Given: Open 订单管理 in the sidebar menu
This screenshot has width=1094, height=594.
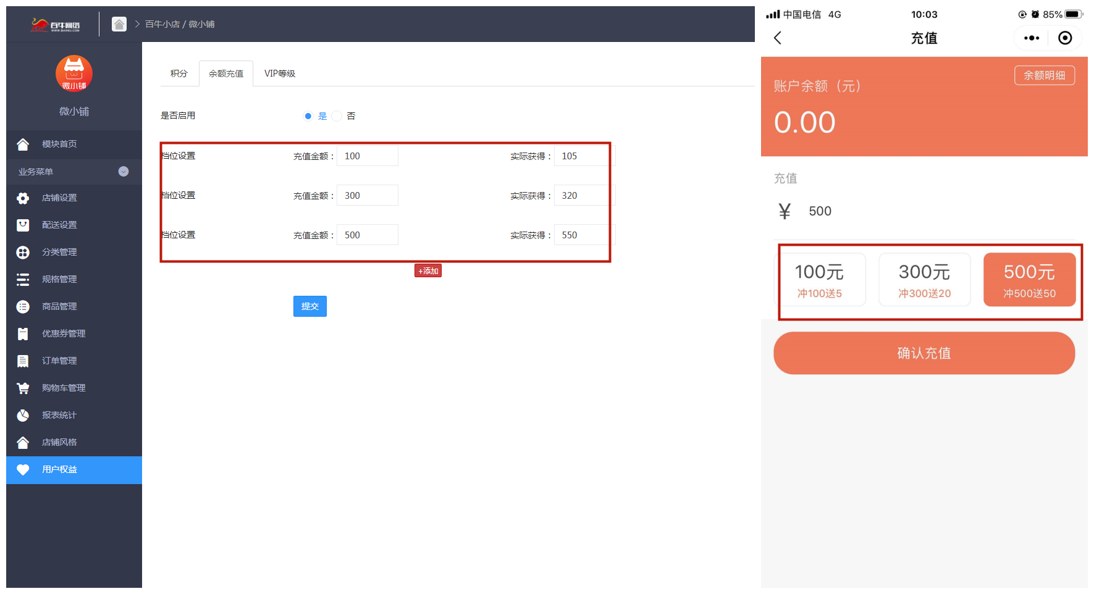Looking at the screenshot, I should click(x=74, y=361).
